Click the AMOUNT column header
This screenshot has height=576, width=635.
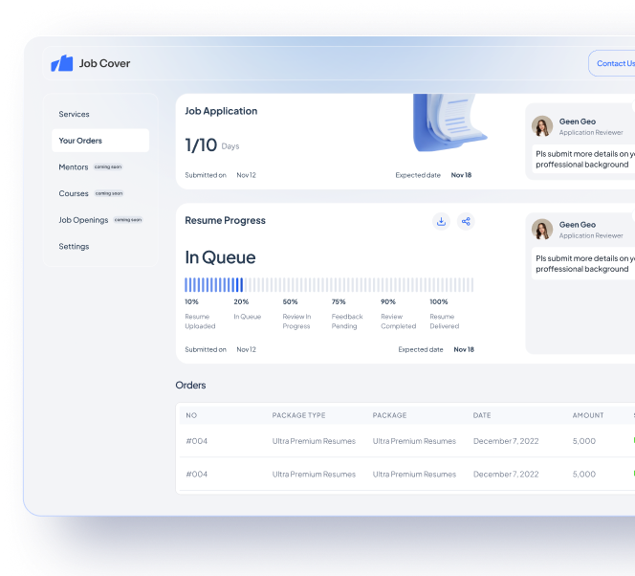[587, 415]
